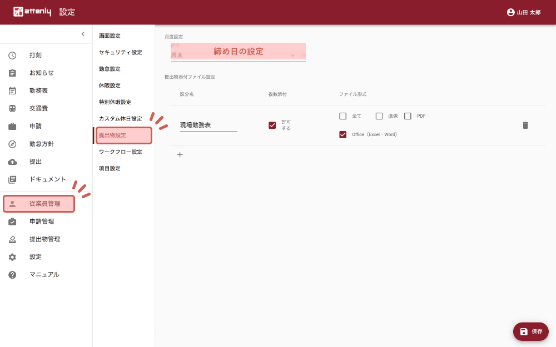Click the 設定 gear icon in sidebar

tap(12, 257)
